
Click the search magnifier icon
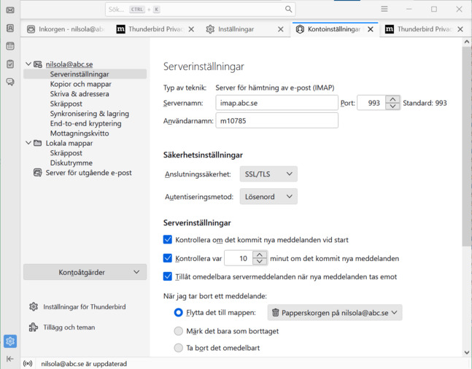tap(288, 9)
